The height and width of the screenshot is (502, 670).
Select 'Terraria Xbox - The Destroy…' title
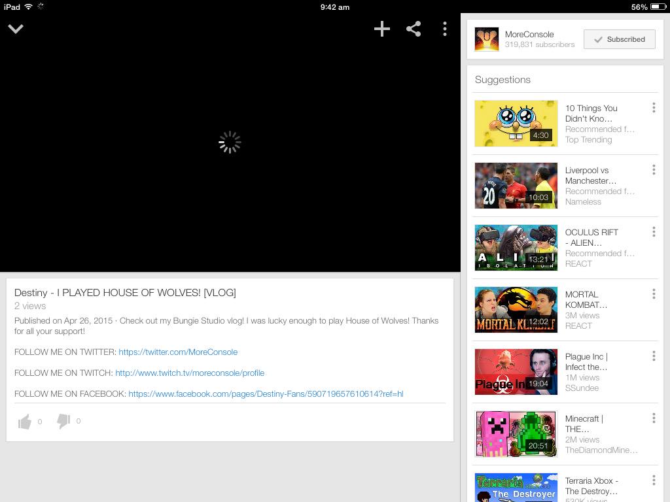pos(591,486)
